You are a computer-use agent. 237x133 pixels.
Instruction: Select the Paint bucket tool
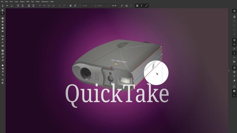pos(3,60)
